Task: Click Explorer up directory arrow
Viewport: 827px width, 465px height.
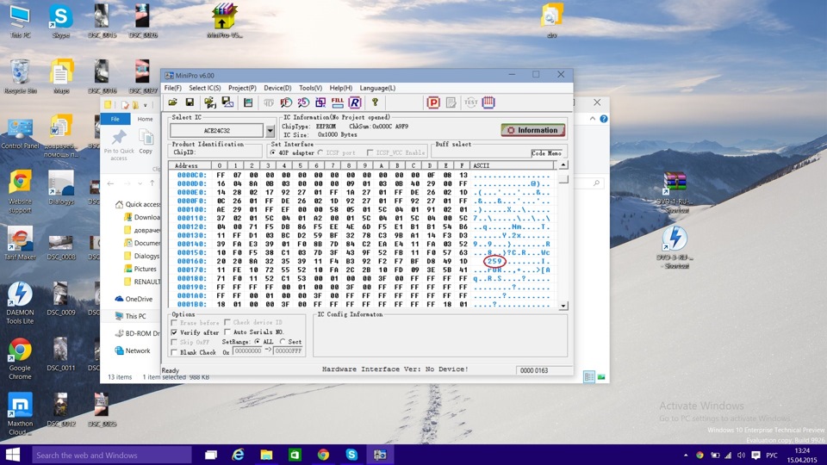Action: [x=152, y=183]
